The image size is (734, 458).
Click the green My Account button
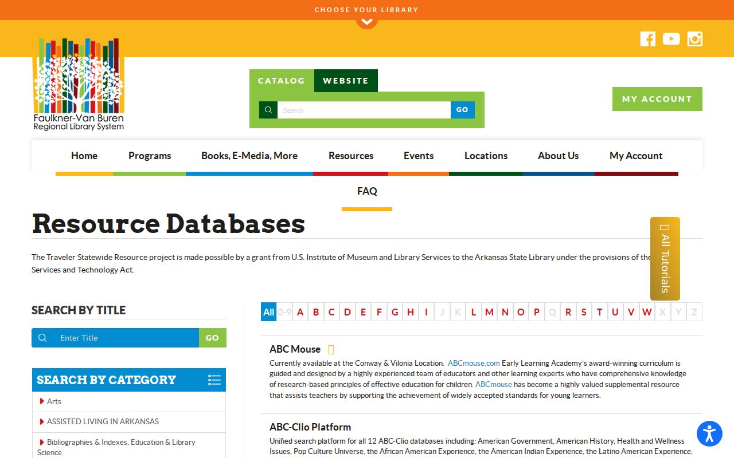(657, 99)
